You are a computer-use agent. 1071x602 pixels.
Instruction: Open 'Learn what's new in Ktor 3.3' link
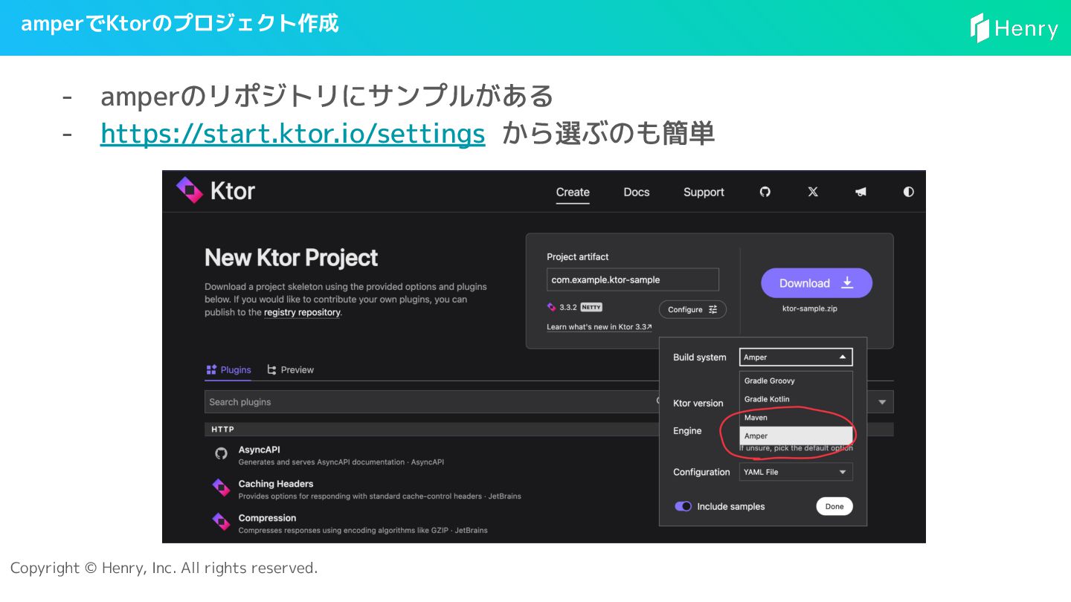pyautogui.click(x=599, y=327)
